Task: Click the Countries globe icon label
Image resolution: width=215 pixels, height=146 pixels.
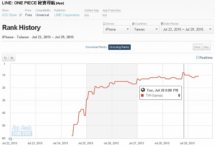Action: pos(133,23)
